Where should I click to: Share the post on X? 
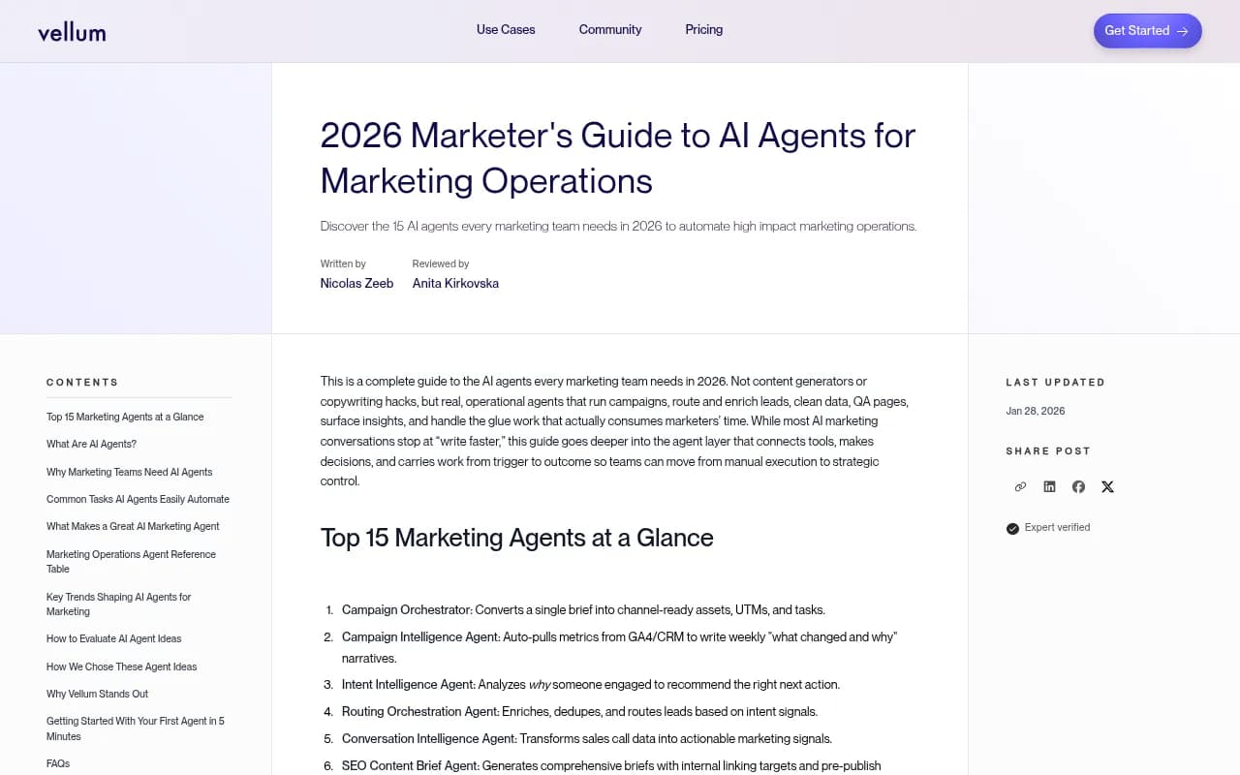point(1107,486)
